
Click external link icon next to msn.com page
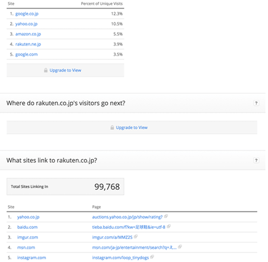tap(180, 247)
